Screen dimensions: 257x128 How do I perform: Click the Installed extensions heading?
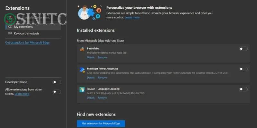point(96,30)
